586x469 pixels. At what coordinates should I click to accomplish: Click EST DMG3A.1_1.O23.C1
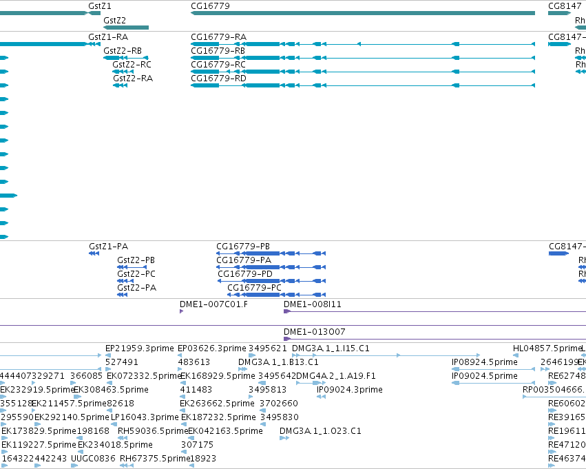click(x=320, y=431)
